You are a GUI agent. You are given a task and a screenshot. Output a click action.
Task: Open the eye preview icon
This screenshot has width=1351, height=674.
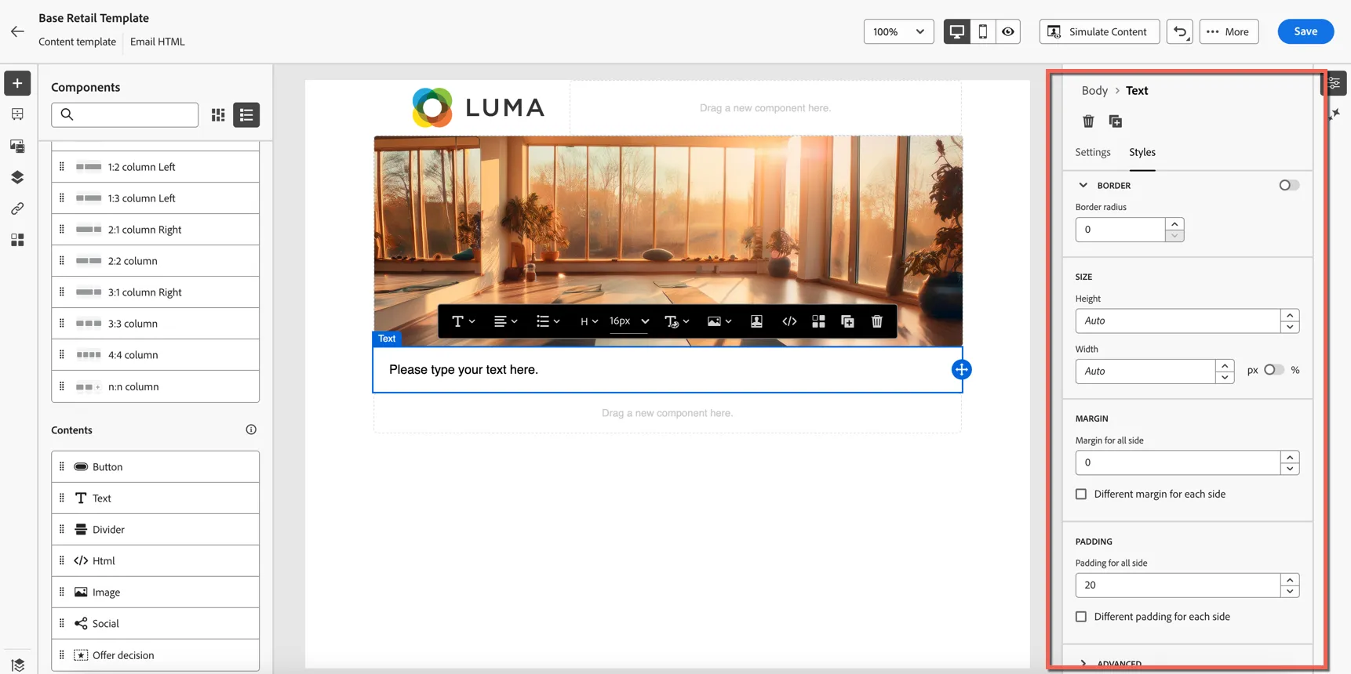[1008, 31]
